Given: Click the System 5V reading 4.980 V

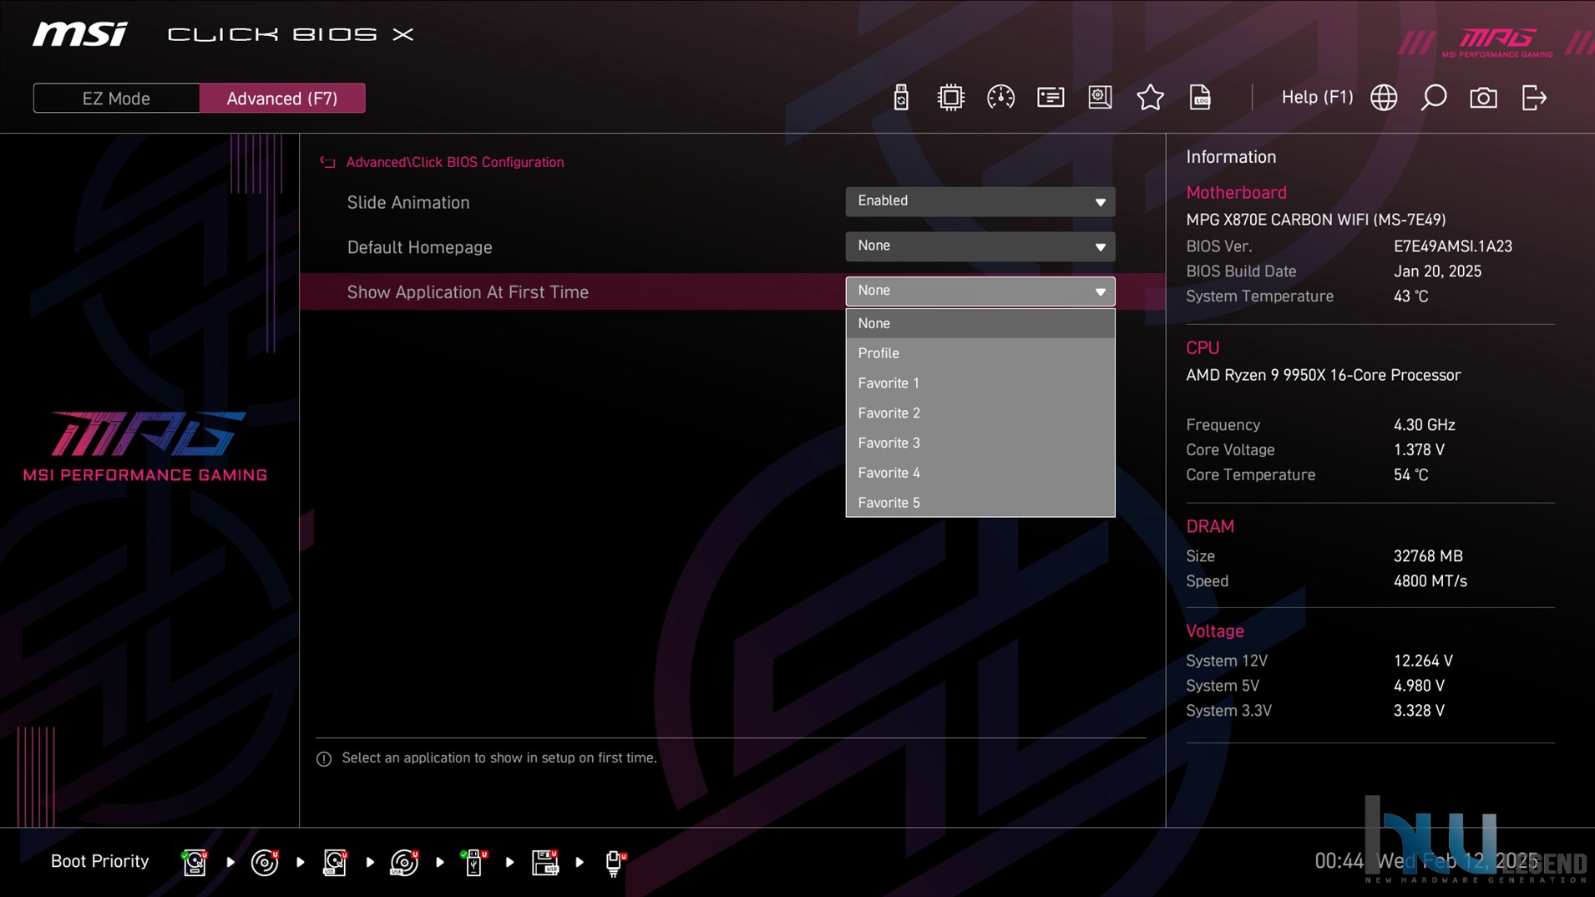Looking at the screenshot, I should pos(1419,686).
